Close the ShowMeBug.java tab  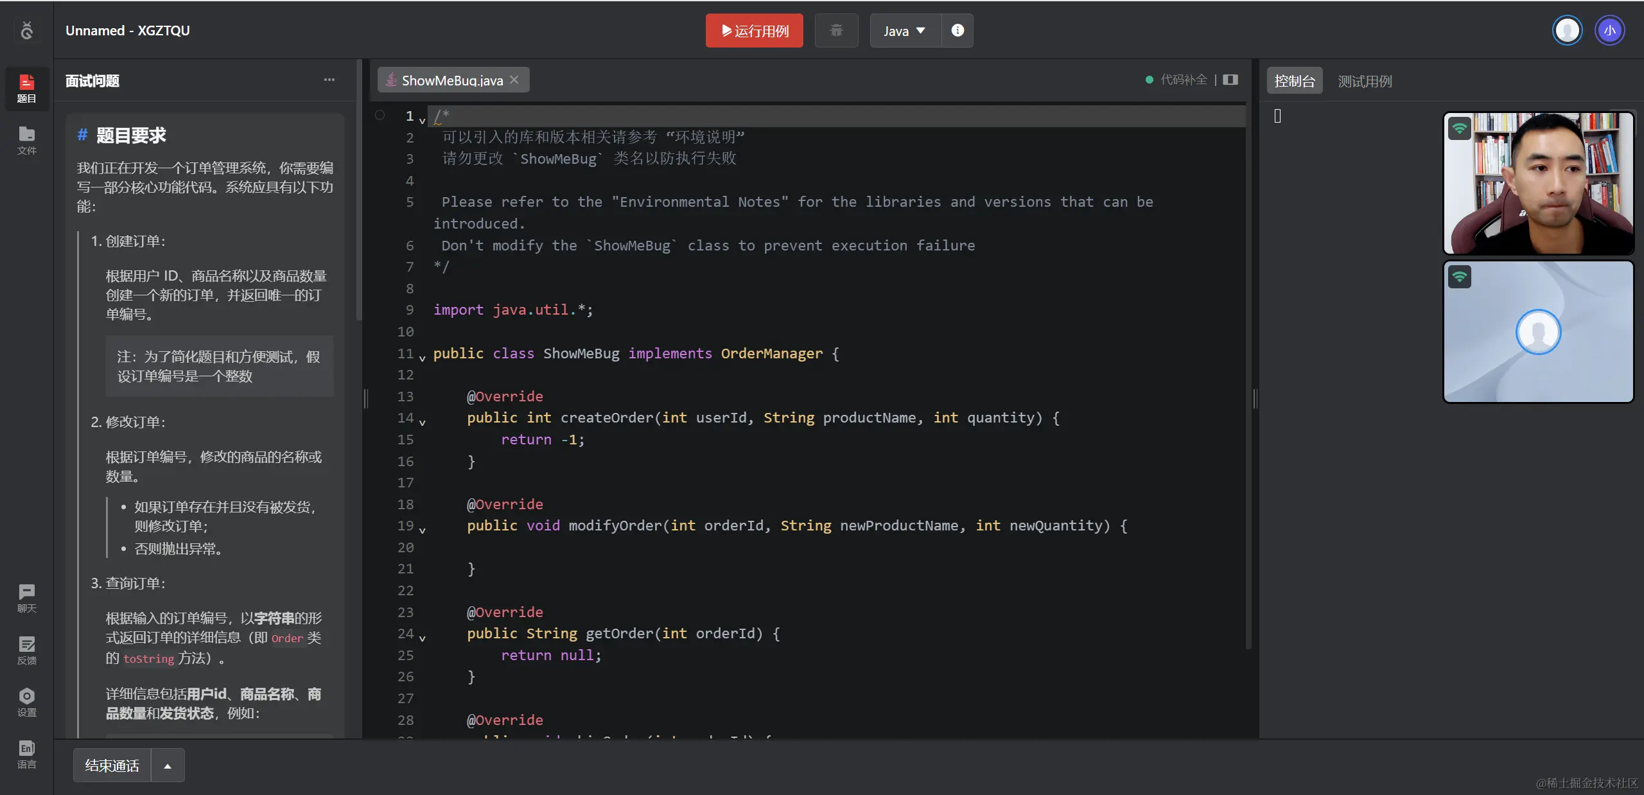coord(514,80)
